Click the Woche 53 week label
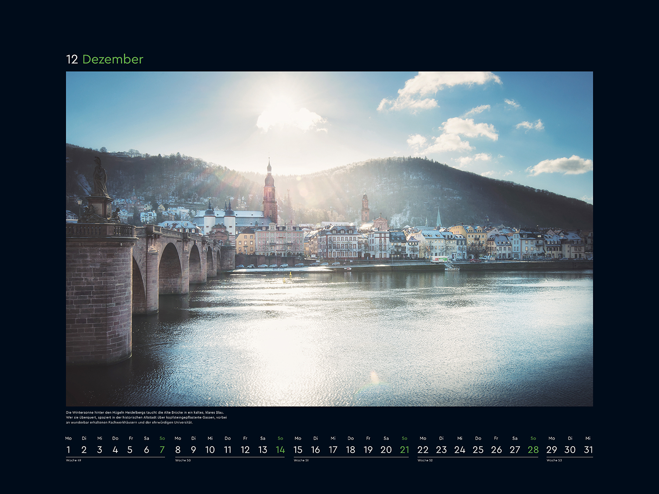659x494 pixels. pyautogui.click(x=554, y=460)
